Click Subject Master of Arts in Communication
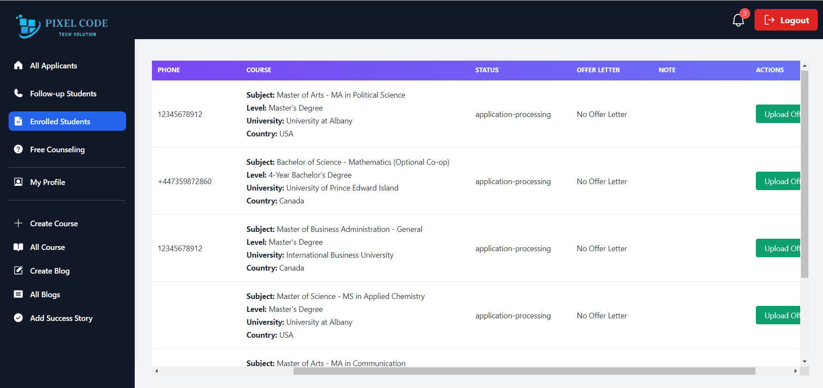Image resolution: width=823 pixels, height=388 pixels. pos(326,363)
